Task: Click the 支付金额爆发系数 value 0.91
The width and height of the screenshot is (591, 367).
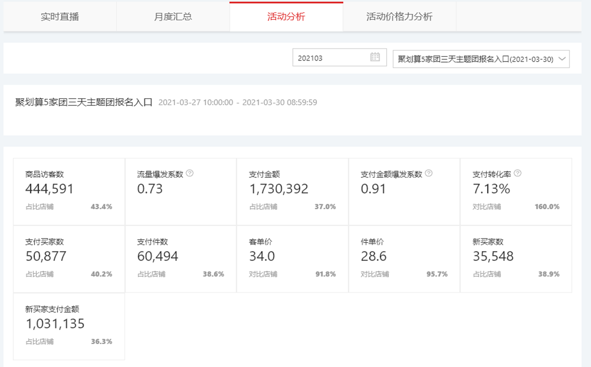Action: pos(373,189)
